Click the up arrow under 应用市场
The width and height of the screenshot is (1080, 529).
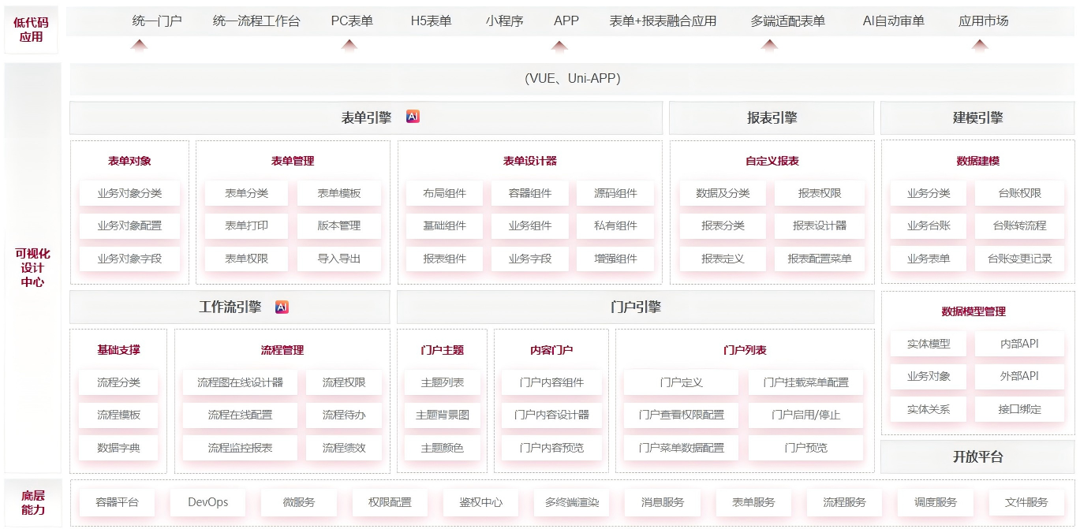(980, 45)
